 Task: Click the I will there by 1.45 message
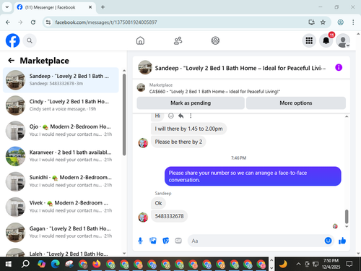point(188,129)
